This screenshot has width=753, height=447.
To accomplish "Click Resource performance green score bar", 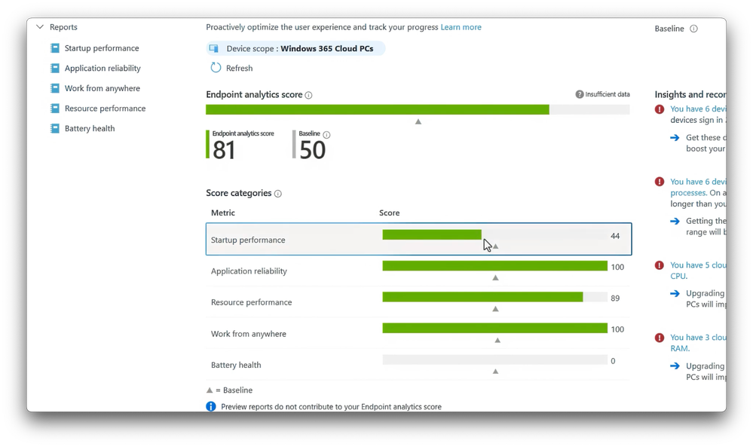I will [x=482, y=297].
